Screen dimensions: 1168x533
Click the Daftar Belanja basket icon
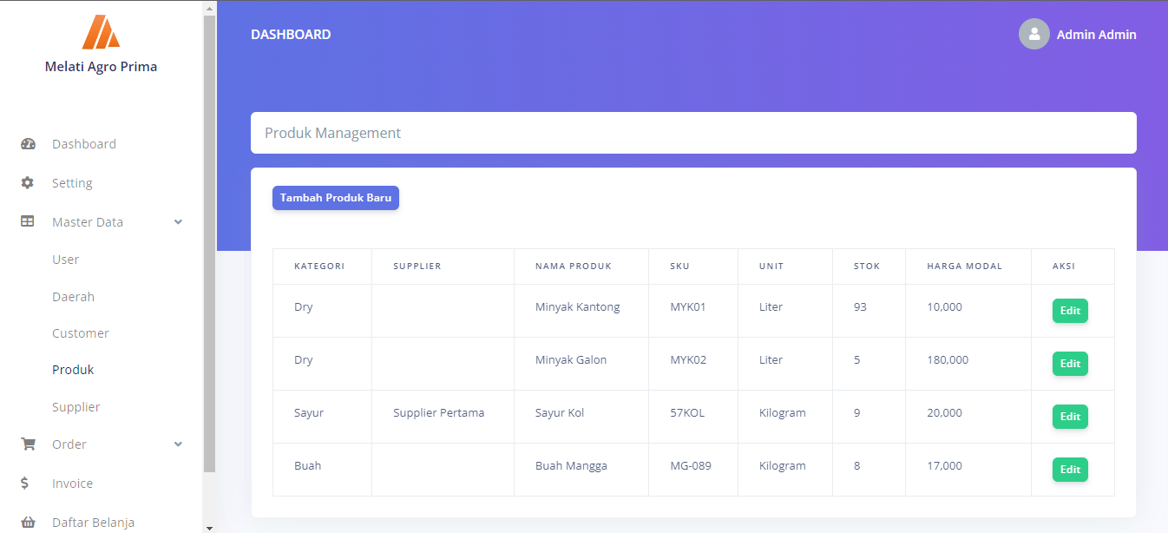(28, 523)
